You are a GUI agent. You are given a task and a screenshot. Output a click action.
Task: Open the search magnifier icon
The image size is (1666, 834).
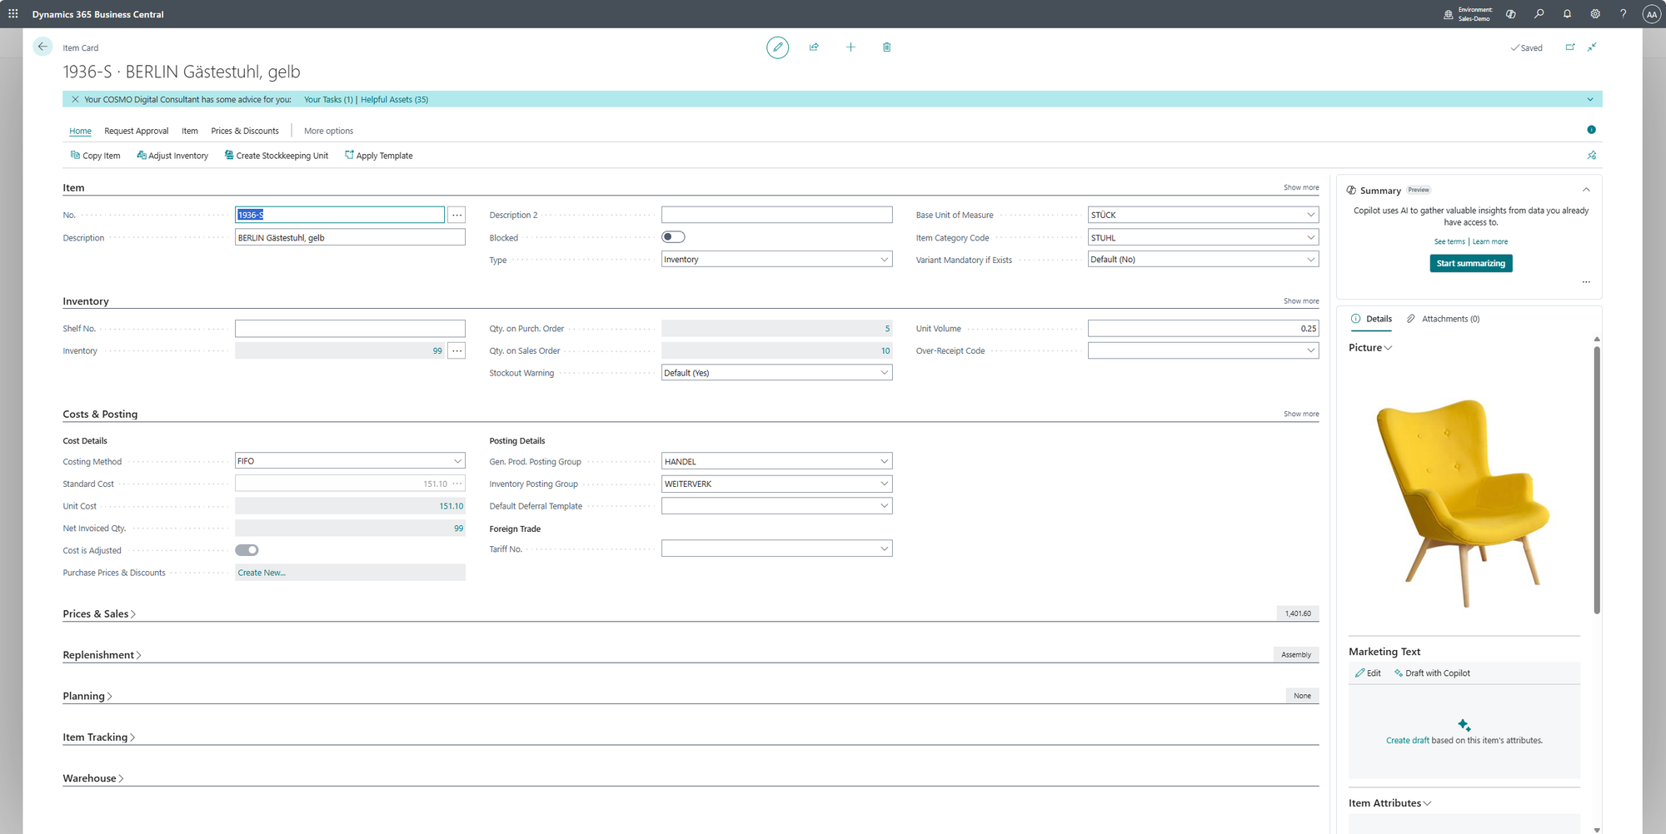(1539, 14)
